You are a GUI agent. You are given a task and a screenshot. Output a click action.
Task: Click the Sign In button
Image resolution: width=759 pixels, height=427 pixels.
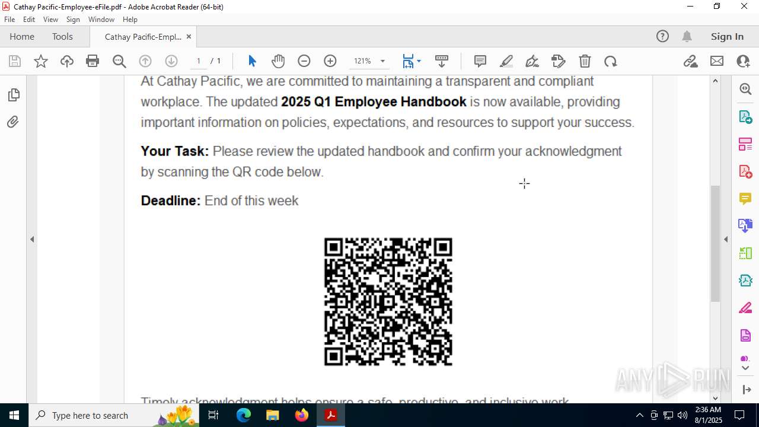[x=727, y=36]
